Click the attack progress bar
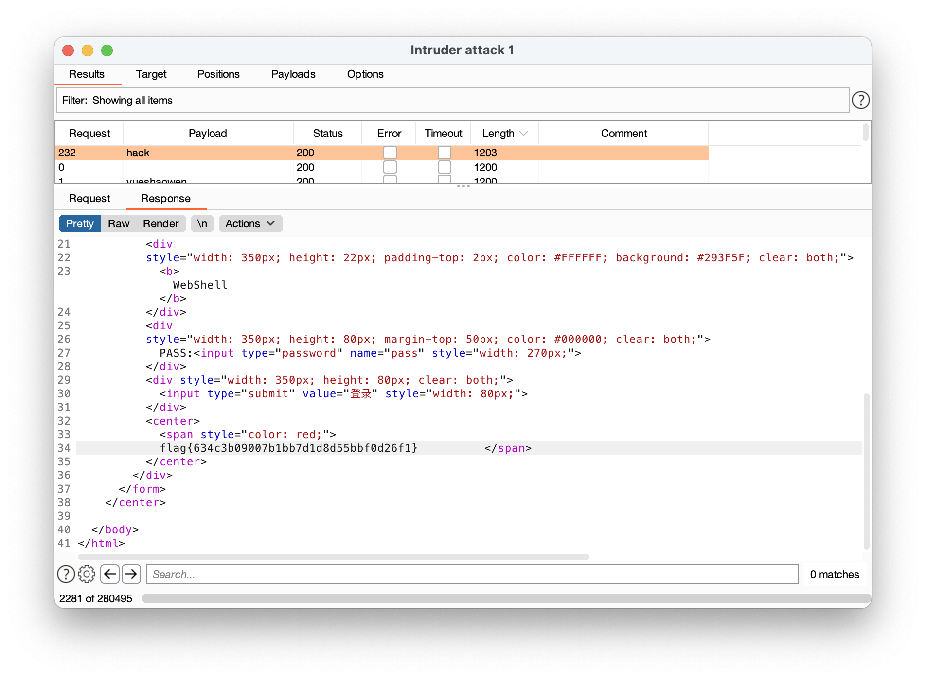926x680 pixels. (x=506, y=598)
